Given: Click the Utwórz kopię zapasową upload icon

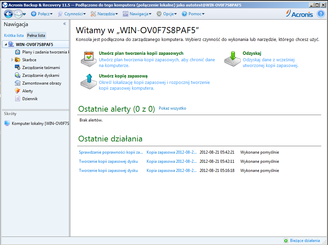Looking at the screenshot, I should tap(89, 82).
